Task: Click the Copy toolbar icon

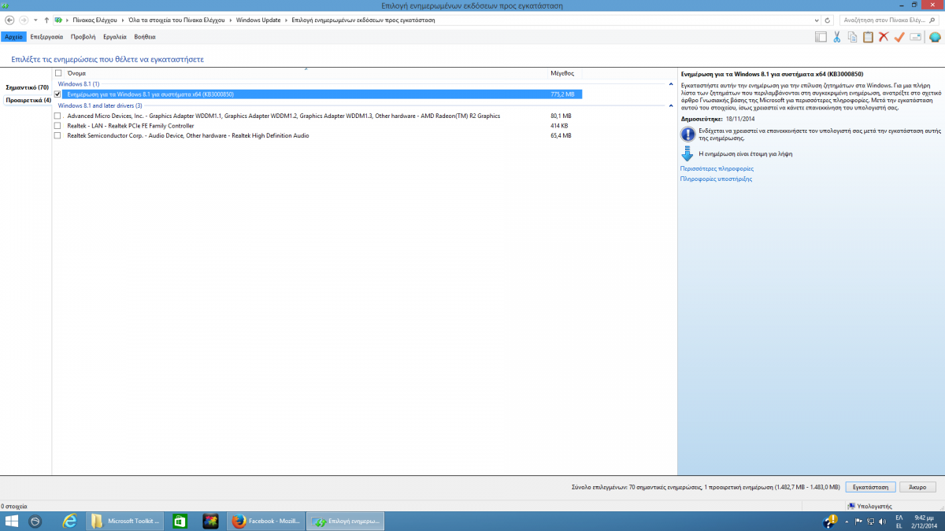Action: pyautogui.click(x=852, y=37)
